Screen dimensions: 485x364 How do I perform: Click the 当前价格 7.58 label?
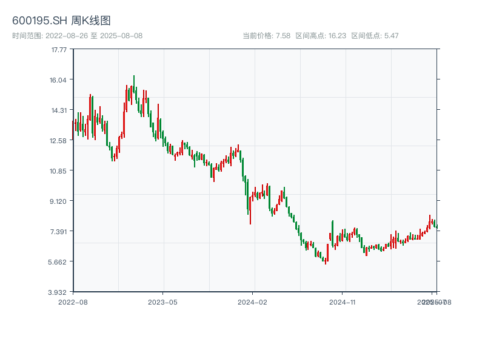pyautogui.click(x=266, y=36)
